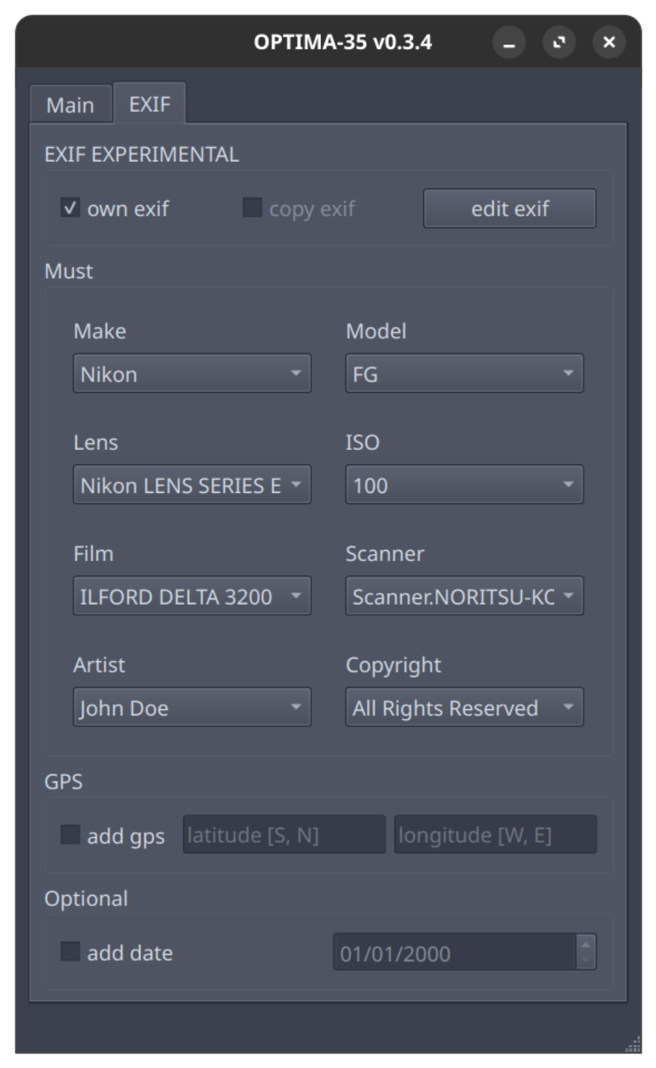This screenshot has height=1068, width=656.
Task: Expand the Model dropdown showing FG
Action: (x=464, y=373)
